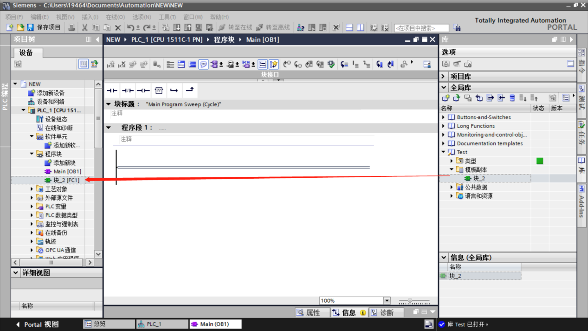
Task: Toggle network comments display icon
Action: 203,65
